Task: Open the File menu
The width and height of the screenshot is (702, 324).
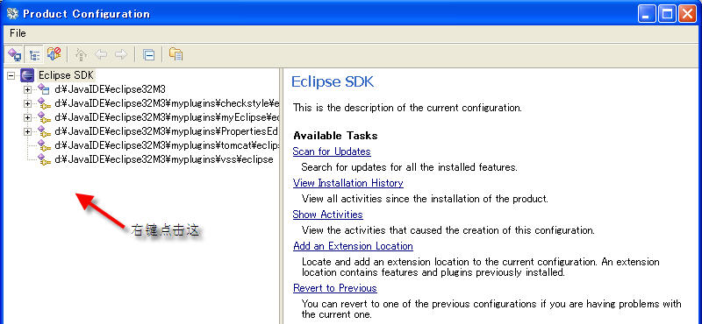Action: tap(18, 33)
